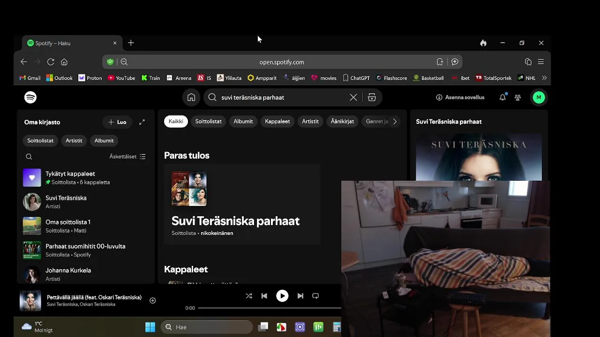Select the Kaikki search filter

tap(176, 121)
